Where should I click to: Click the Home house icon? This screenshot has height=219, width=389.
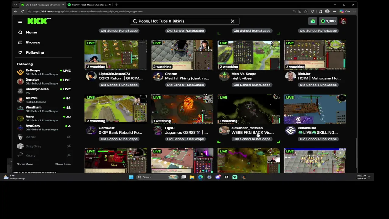tap(20, 32)
